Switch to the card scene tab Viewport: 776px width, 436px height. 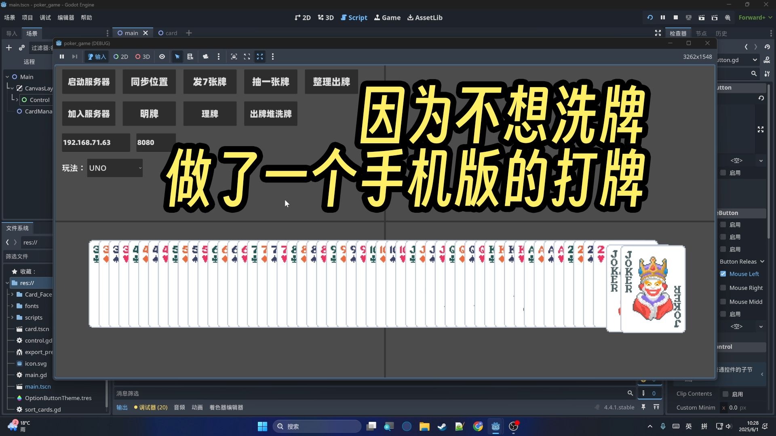[x=168, y=33]
